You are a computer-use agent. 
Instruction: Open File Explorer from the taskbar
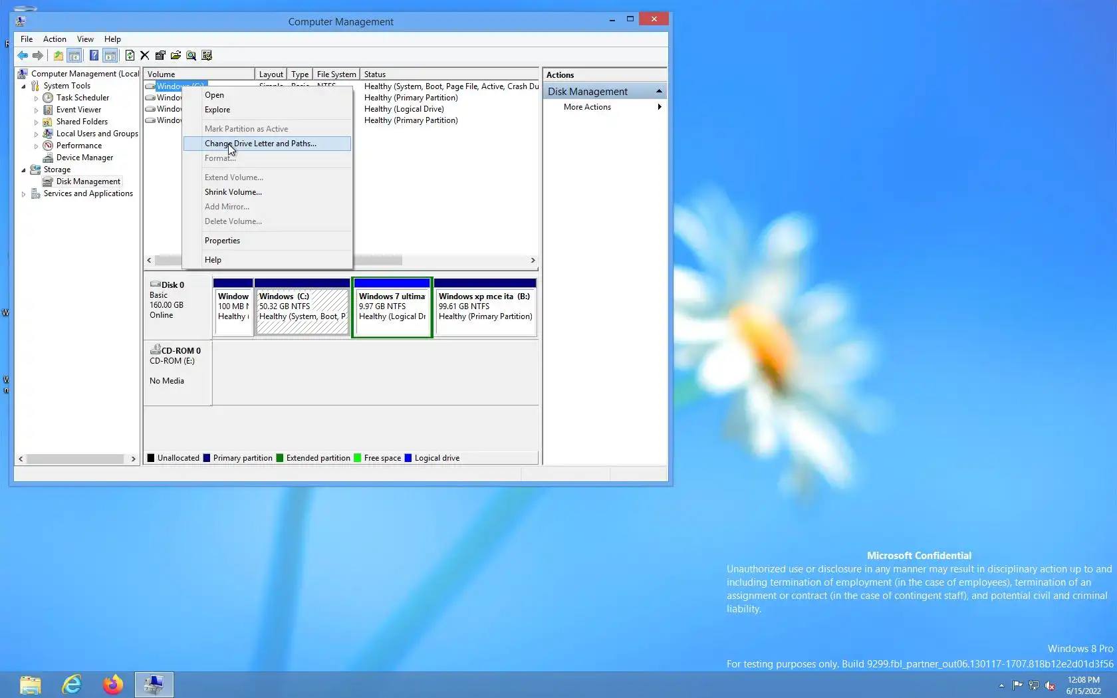click(x=31, y=685)
